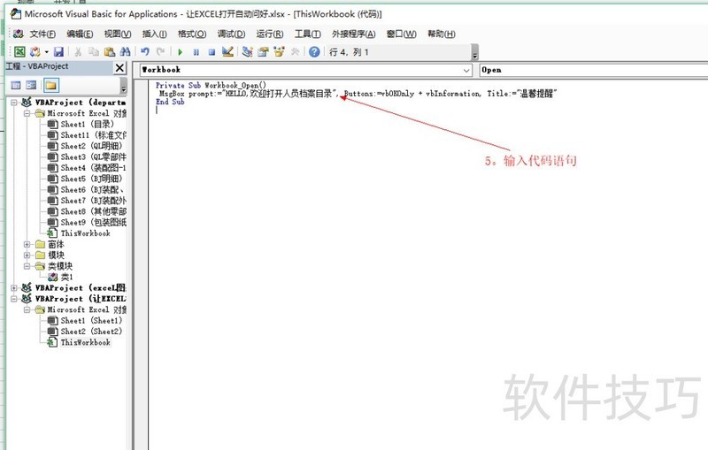Click Insert UserForm toolbar icon
Image resolution: width=708 pixels, height=450 pixels.
(x=35, y=52)
